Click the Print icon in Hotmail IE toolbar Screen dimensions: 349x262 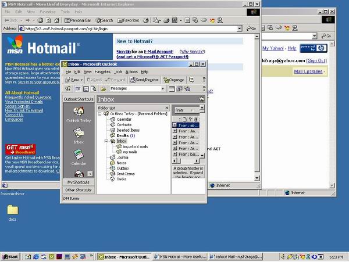(x=166, y=20)
